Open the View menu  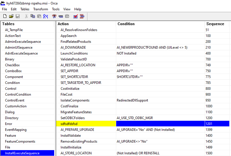pos(67,9)
